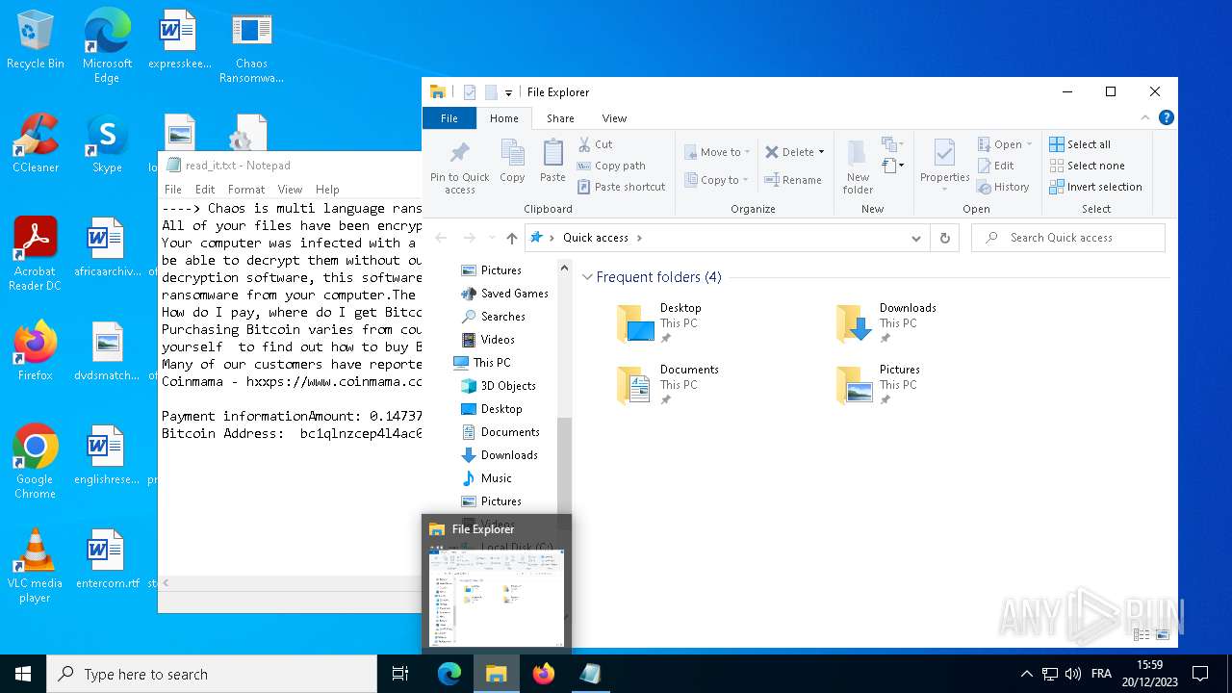Click the chevron after Quick access in address bar
The width and height of the screenshot is (1232, 693).
click(639, 238)
